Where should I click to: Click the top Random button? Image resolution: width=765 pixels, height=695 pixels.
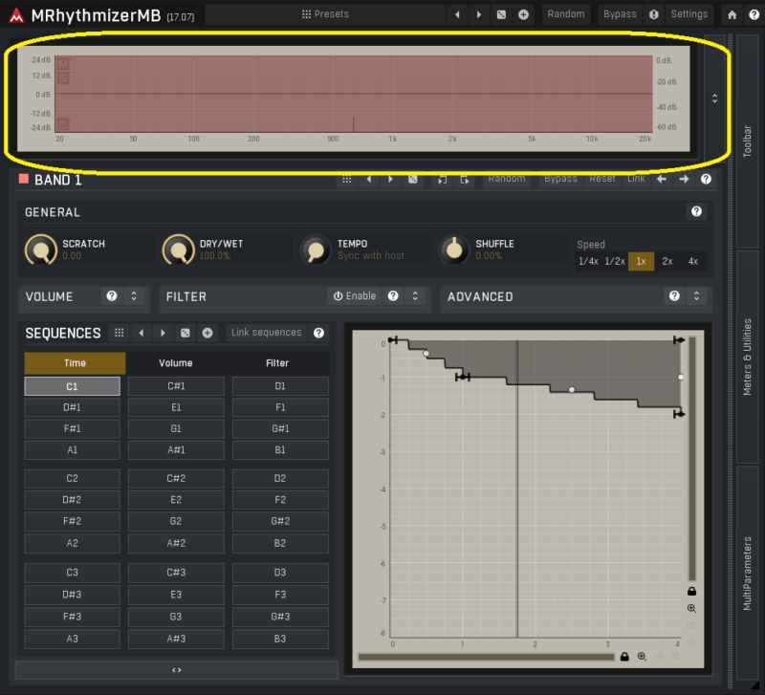click(566, 14)
